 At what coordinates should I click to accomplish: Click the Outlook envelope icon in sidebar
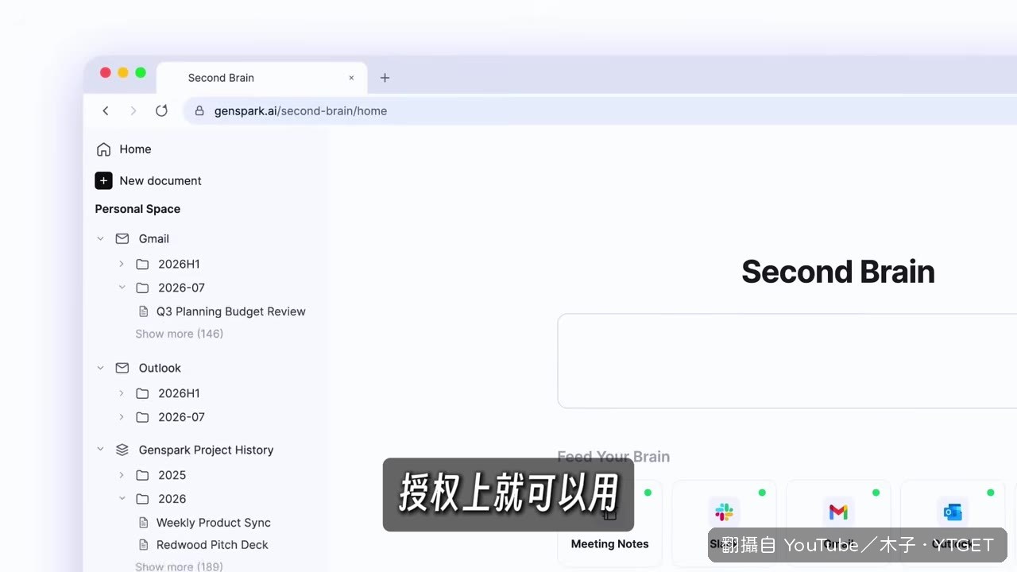click(x=122, y=368)
